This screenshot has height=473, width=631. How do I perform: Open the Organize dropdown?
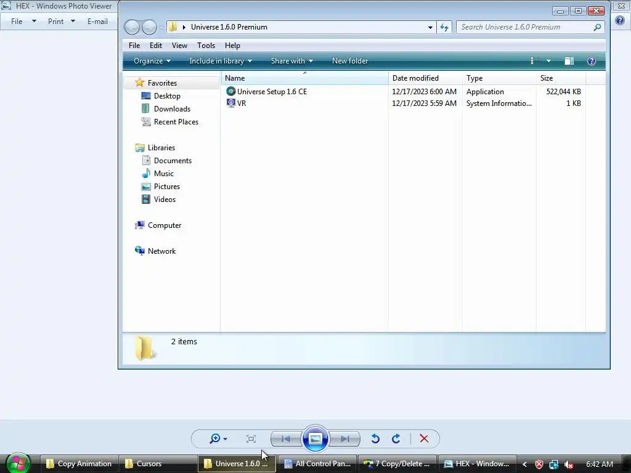point(152,61)
